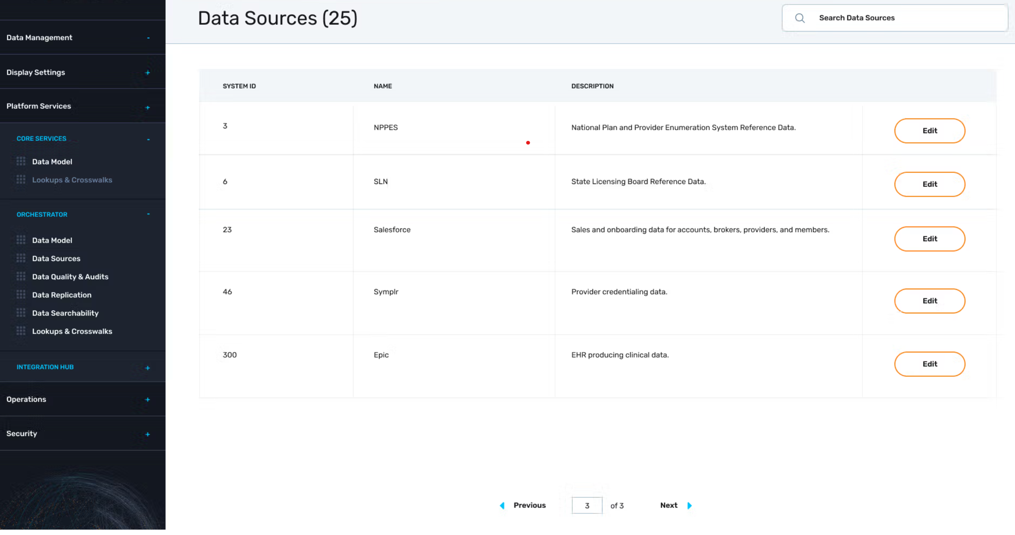Image resolution: width=1015 pixels, height=535 pixels.
Task: Click grid icon beside Data Searchability
Action: tap(21, 313)
